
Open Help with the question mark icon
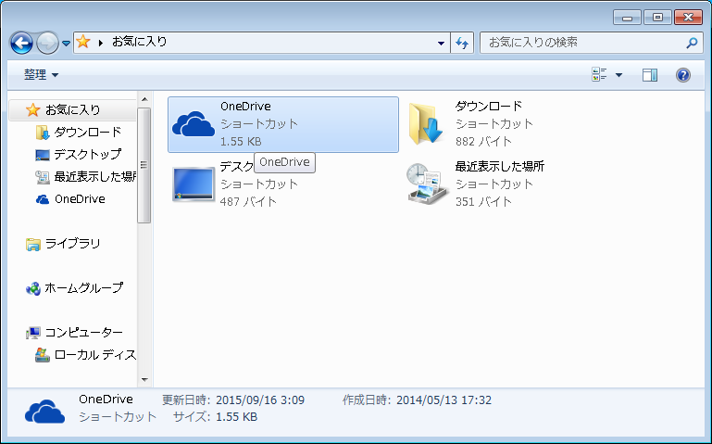tap(683, 75)
